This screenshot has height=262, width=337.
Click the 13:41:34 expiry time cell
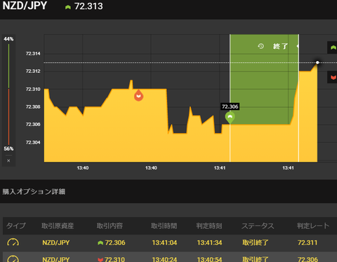tap(209, 242)
